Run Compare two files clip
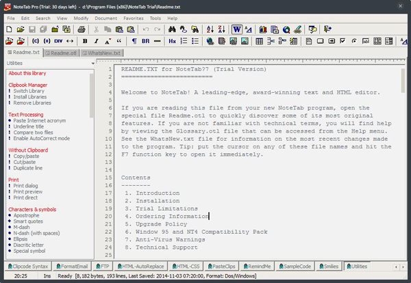This screenshot has height=283, width=411. (33, 133)
